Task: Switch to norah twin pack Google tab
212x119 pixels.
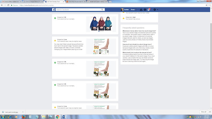Action: click(97, 2)
